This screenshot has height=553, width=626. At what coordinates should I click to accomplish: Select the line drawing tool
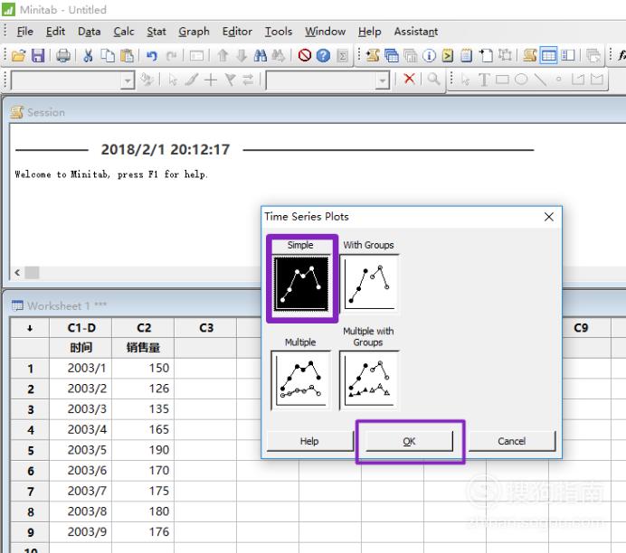540,80
